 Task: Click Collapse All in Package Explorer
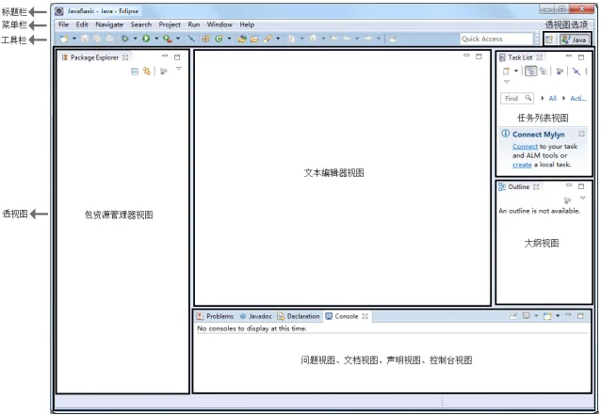coord(135,72)
